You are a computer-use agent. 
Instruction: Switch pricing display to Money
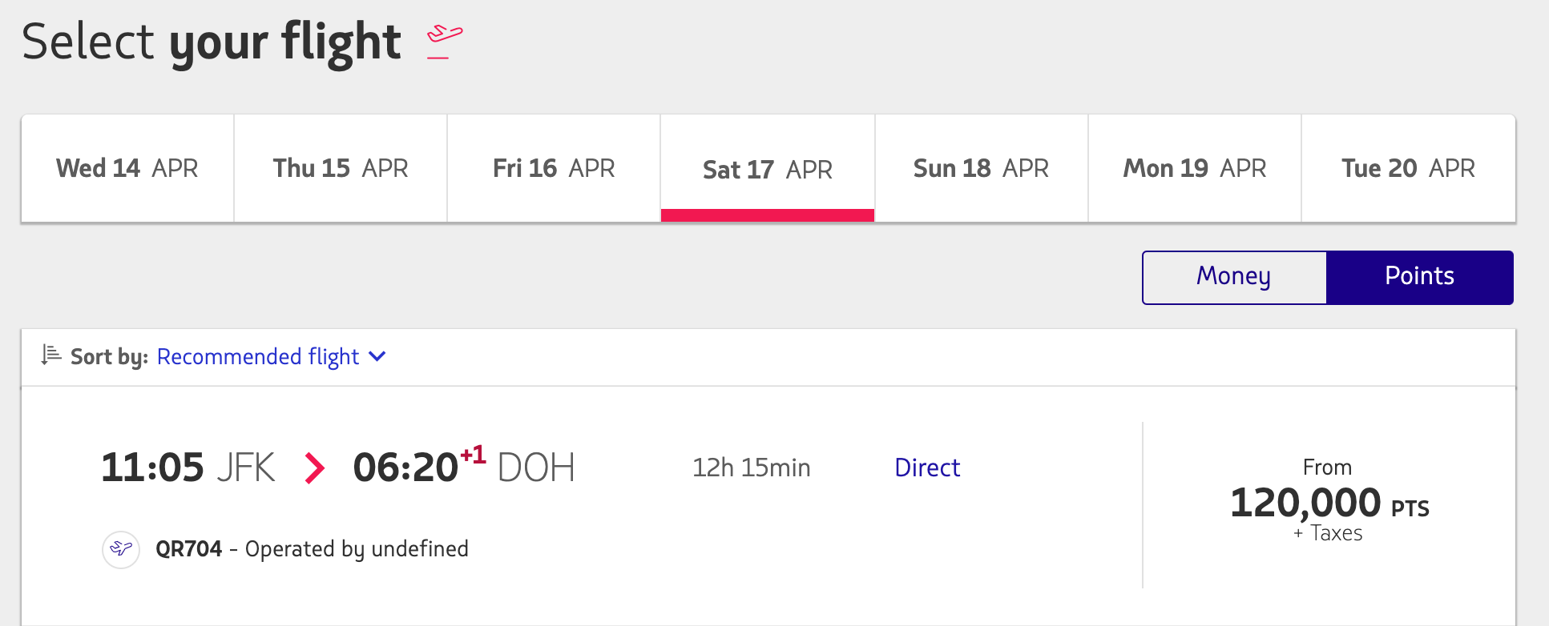click(x=1232, y=276)
